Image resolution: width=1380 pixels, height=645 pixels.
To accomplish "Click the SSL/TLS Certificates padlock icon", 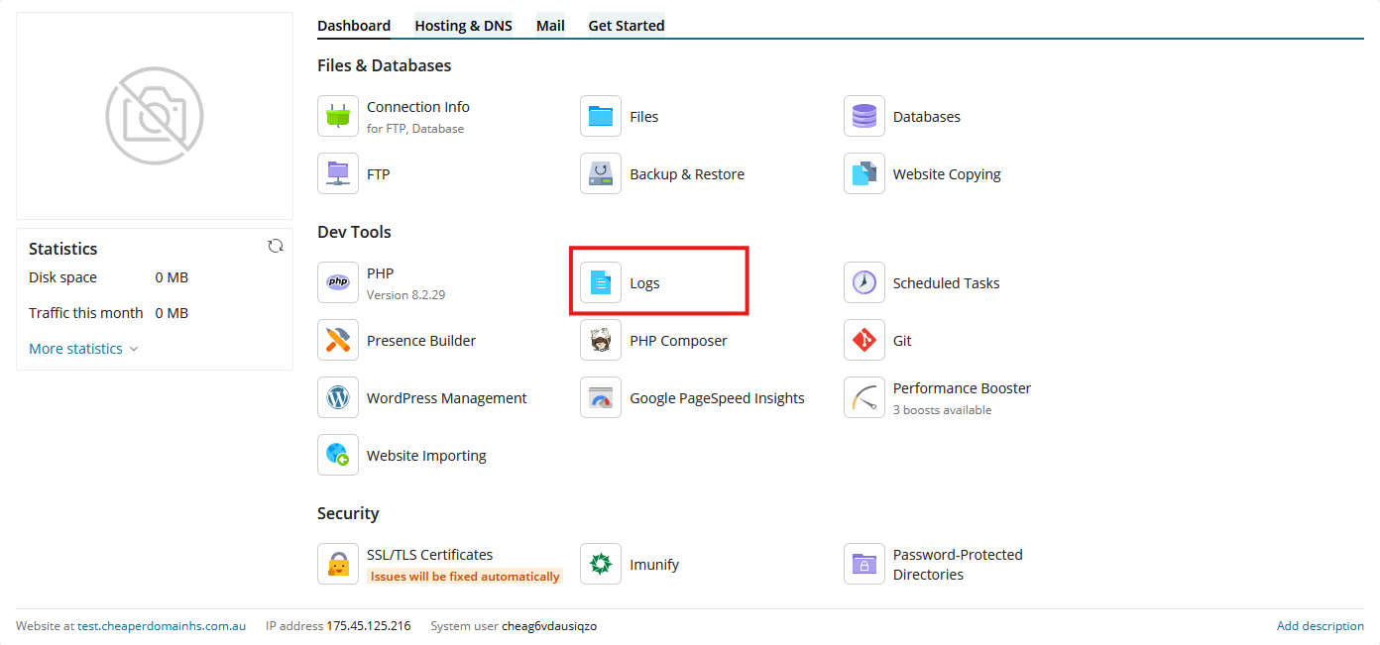I will (x=338, y=565).
